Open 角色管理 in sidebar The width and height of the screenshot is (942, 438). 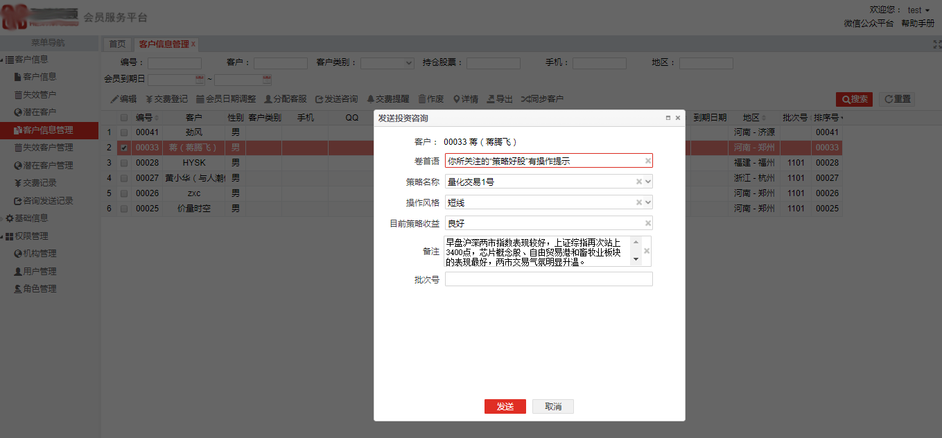click(35, 289)
